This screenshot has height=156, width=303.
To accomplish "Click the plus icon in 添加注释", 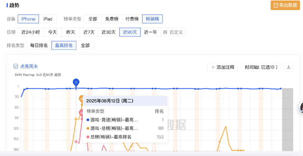I will [x=213, y=67].
